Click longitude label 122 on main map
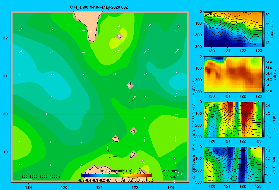The image size is (279, 190). [135, 187]
